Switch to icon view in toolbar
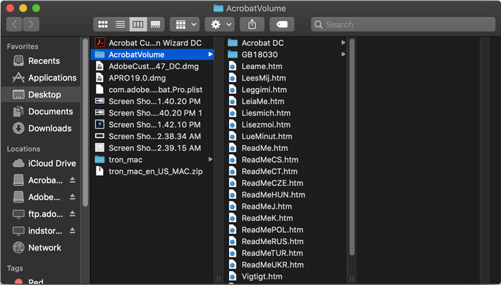 tap(102, 24)
